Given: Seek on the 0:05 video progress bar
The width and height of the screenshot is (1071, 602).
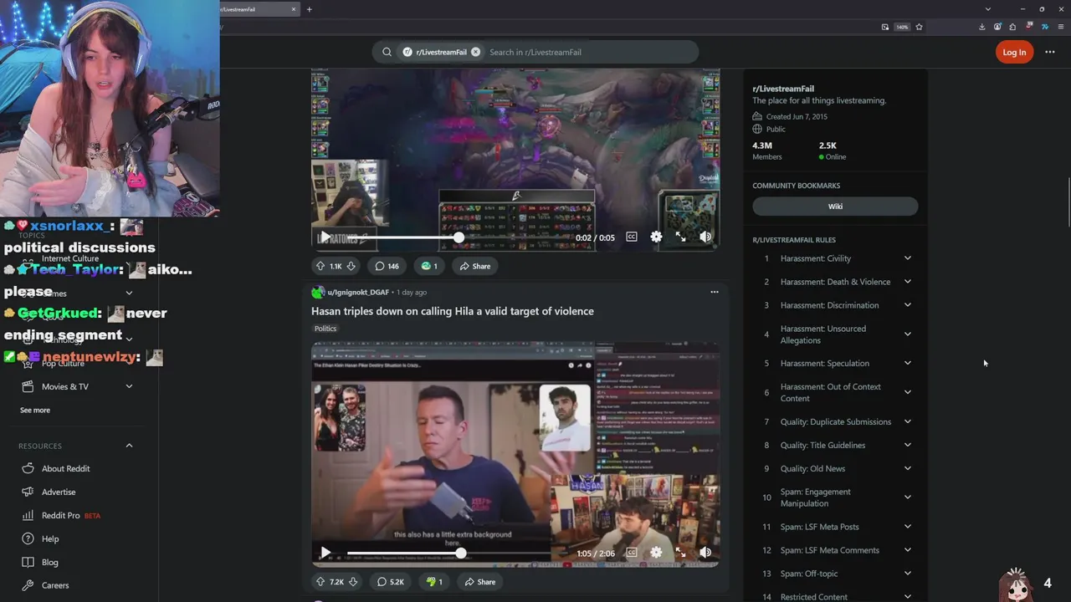Looking at the screenshot, I should [x=458, y=237].
